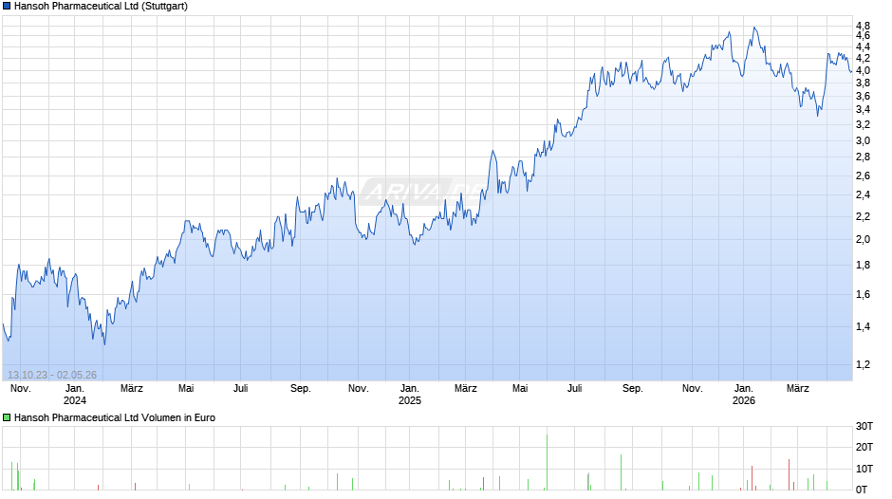This screenshot has height=499, width=892.
Task: Click the 3,8 price axis label
Action: pos(863,83)
